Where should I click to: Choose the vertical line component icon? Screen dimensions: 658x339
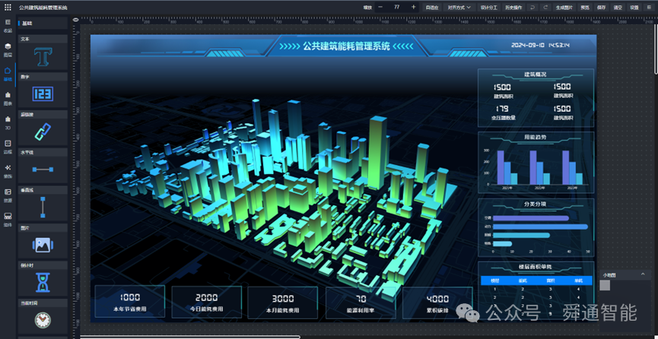coord(43,208)
